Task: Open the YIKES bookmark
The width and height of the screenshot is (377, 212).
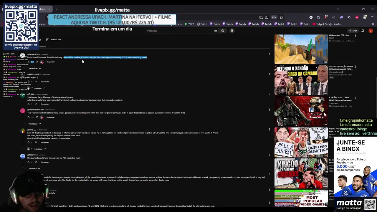Action: [189, 24]
